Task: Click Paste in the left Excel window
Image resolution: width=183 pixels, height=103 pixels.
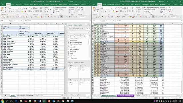Action: click(x=3, y=9)
